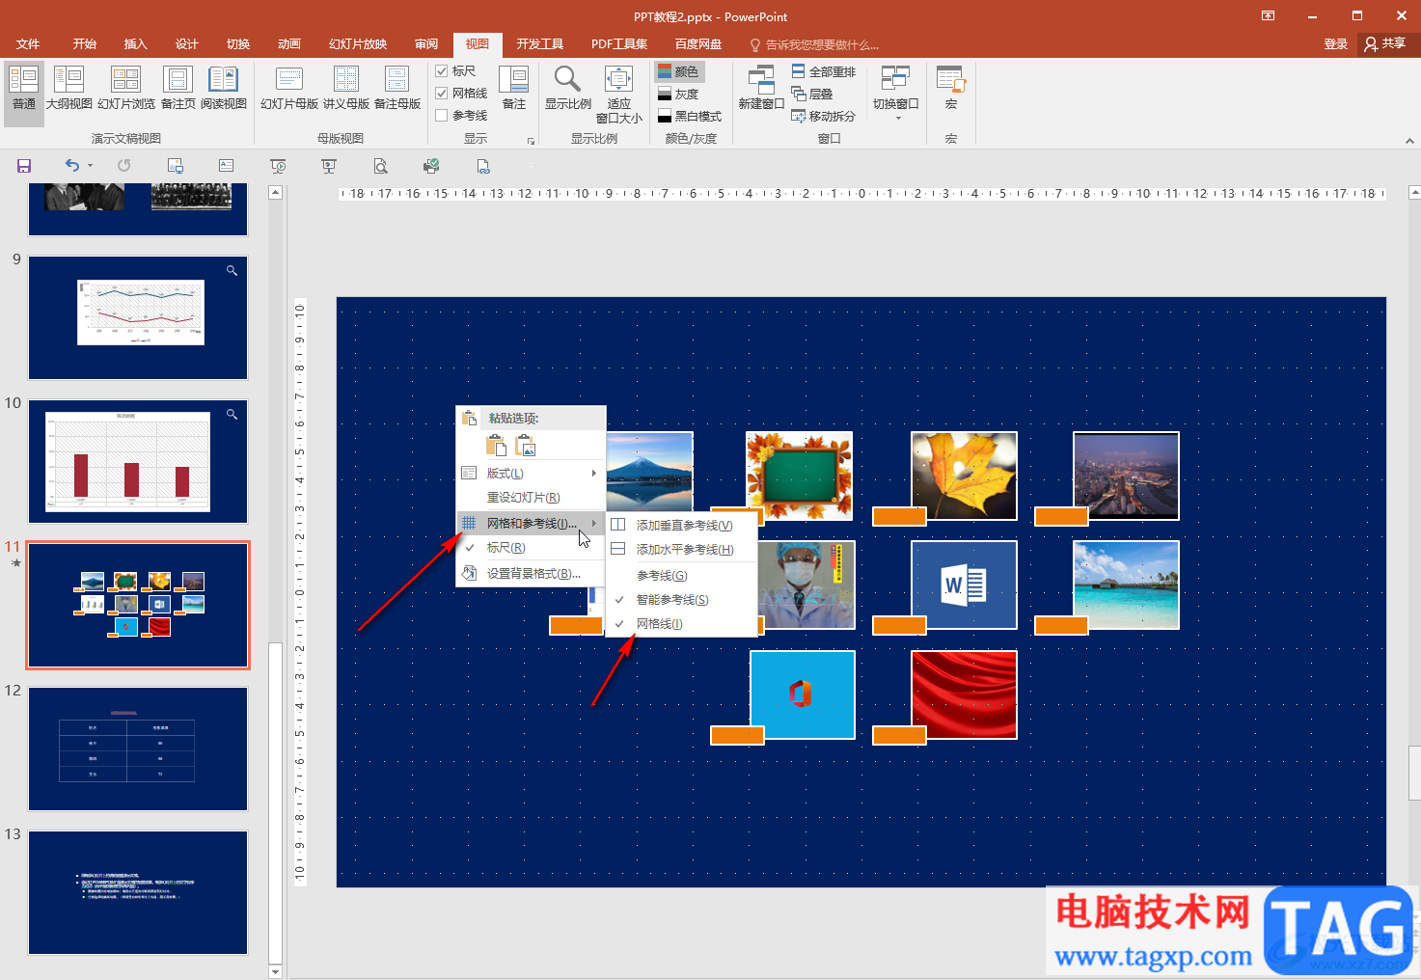
Task: Open the Macros (宏) button
Action: coord(951,89)
